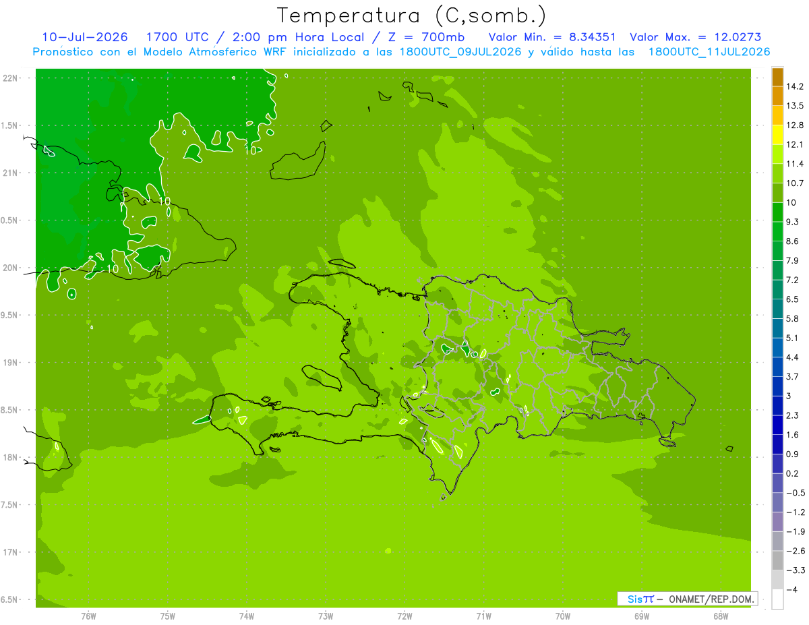Click the legend label '14.2'
809x625 pixels.
click(x=795, y=86)
